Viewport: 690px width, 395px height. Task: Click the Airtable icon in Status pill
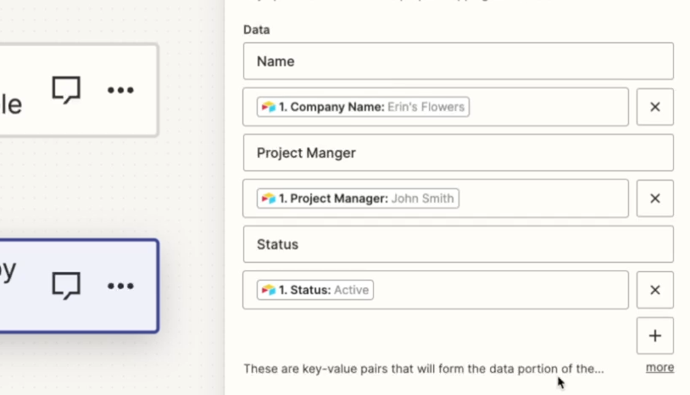269,290
